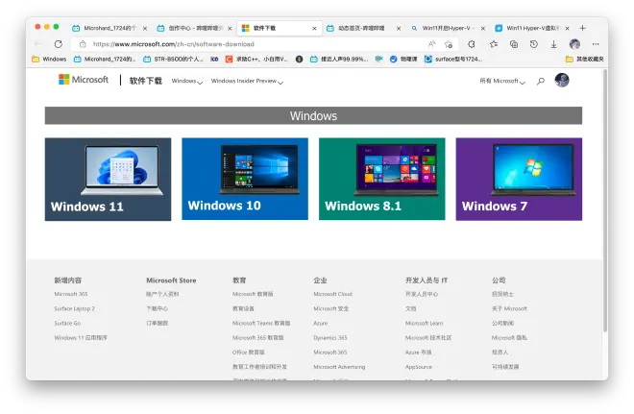
Task: Open the browser extensions icon
Action: [x=472, y=44]
